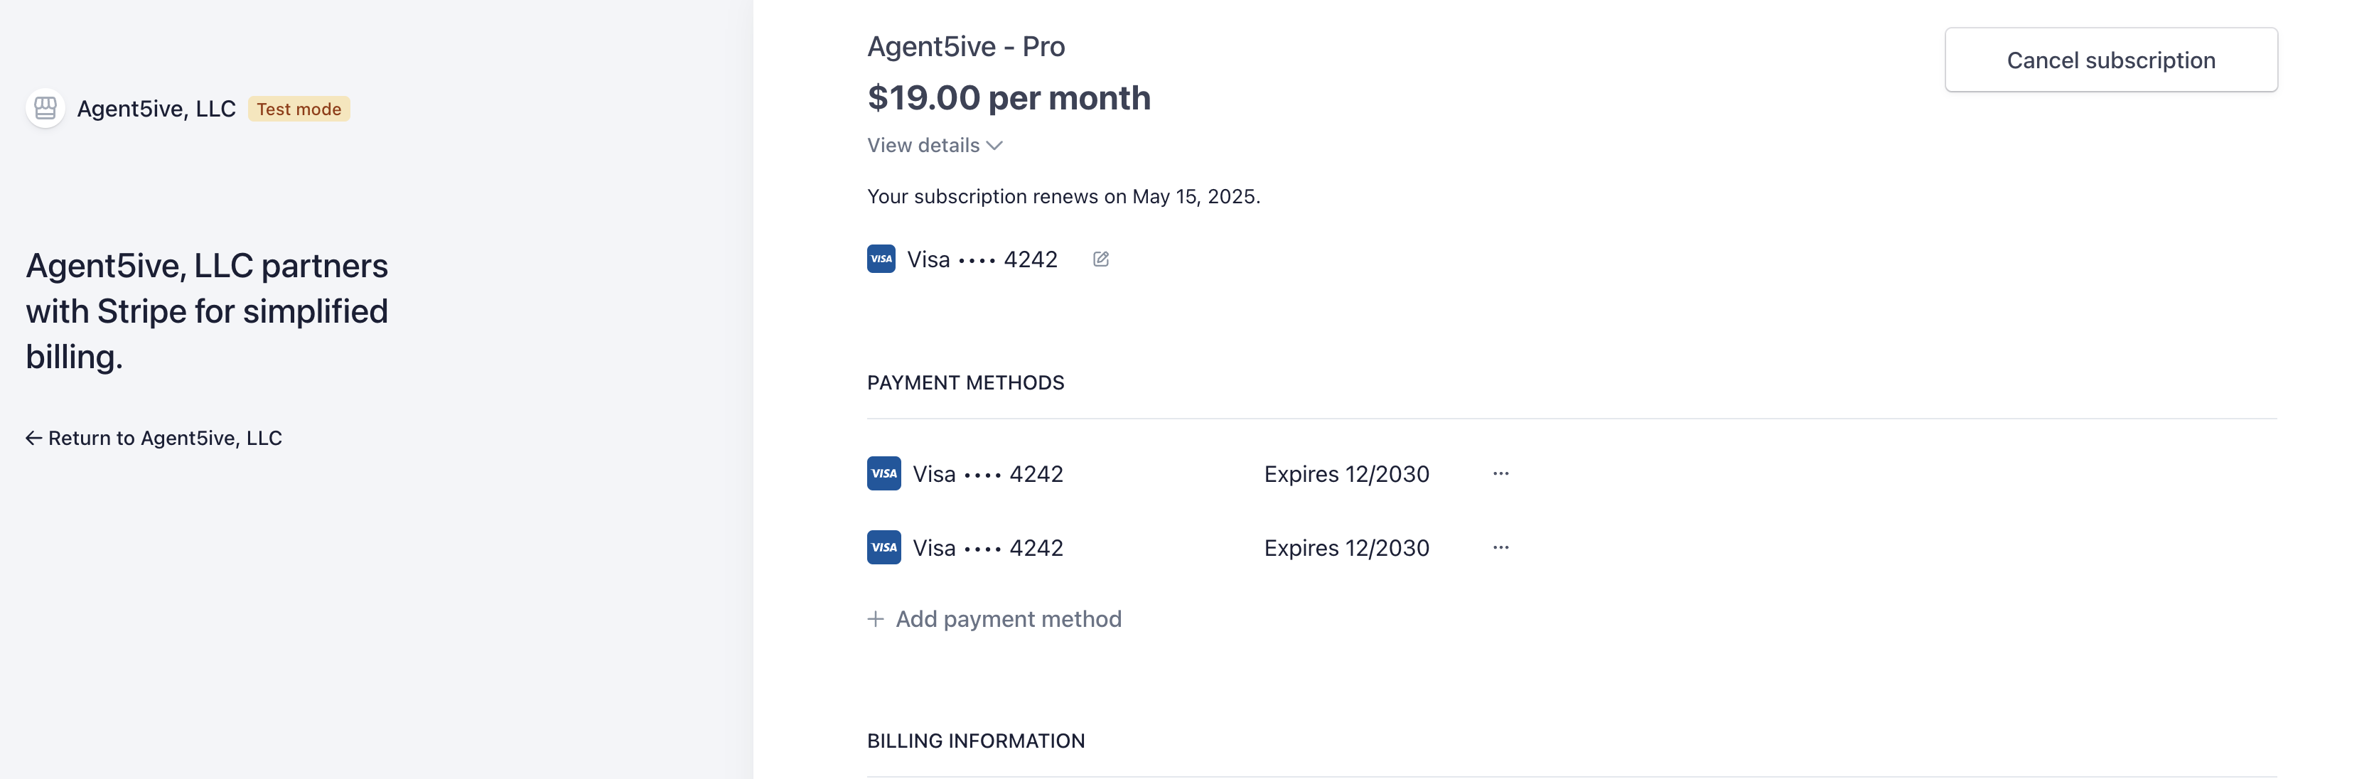
Task: Select the first Visa 4242 payment method row
Action: pyautogui.click(x=988, y=474)
